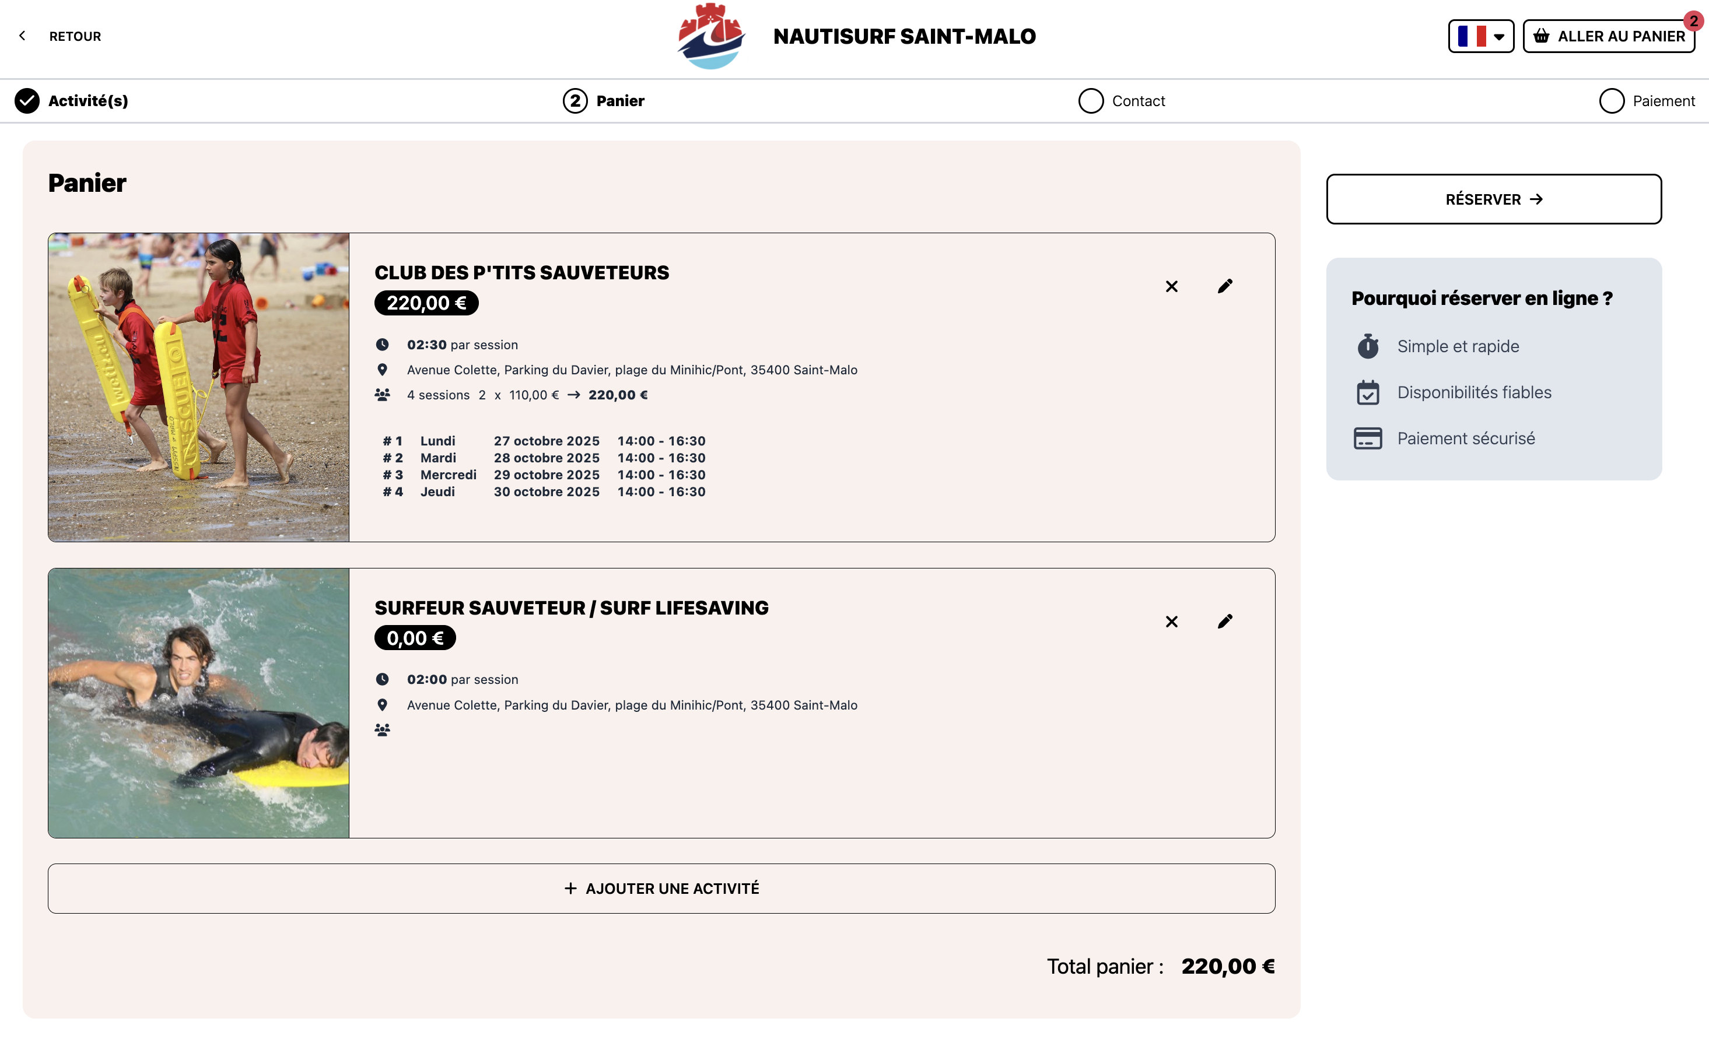
Task: Click the credit card icon beside Paiement sécurisé
Action: pos(1367,439)
